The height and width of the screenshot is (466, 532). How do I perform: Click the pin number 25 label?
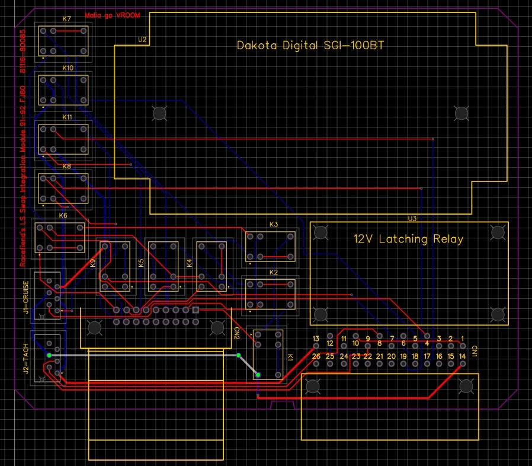pos(330,356)
